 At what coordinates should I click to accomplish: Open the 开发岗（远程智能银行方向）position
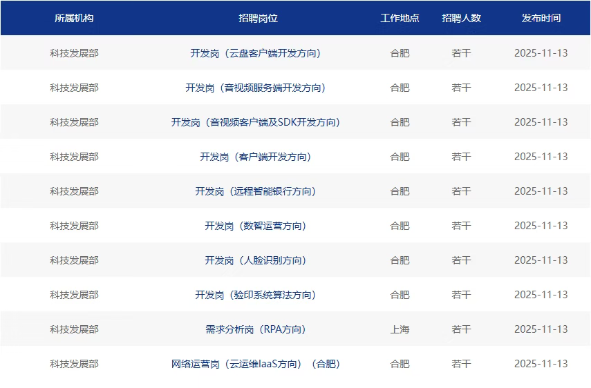point(255,191)
